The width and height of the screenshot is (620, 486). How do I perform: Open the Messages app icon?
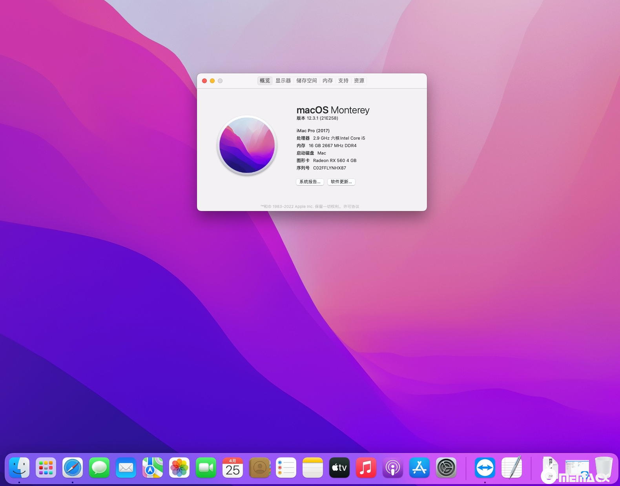[99, 468]
